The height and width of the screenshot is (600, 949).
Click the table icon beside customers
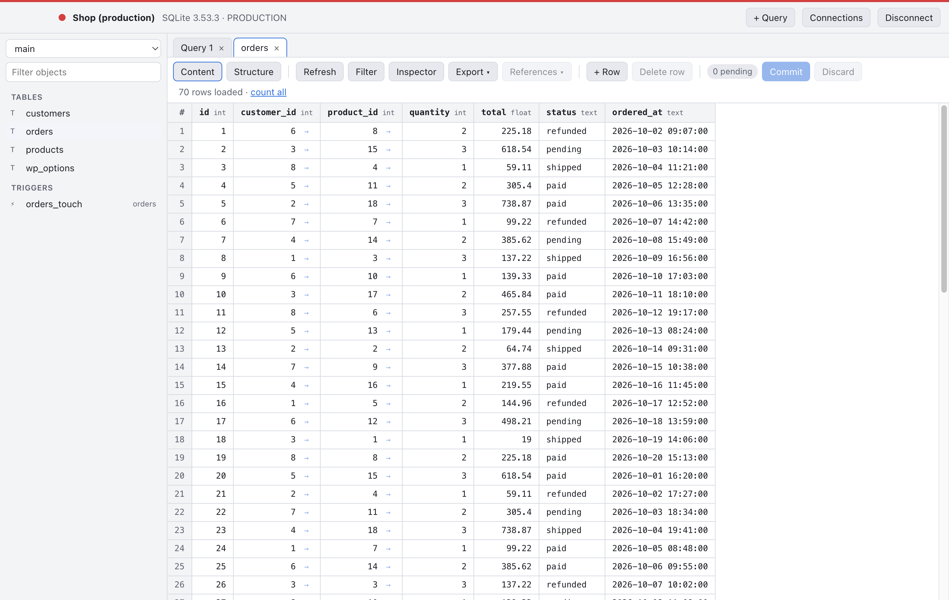(x=13, y=113)
